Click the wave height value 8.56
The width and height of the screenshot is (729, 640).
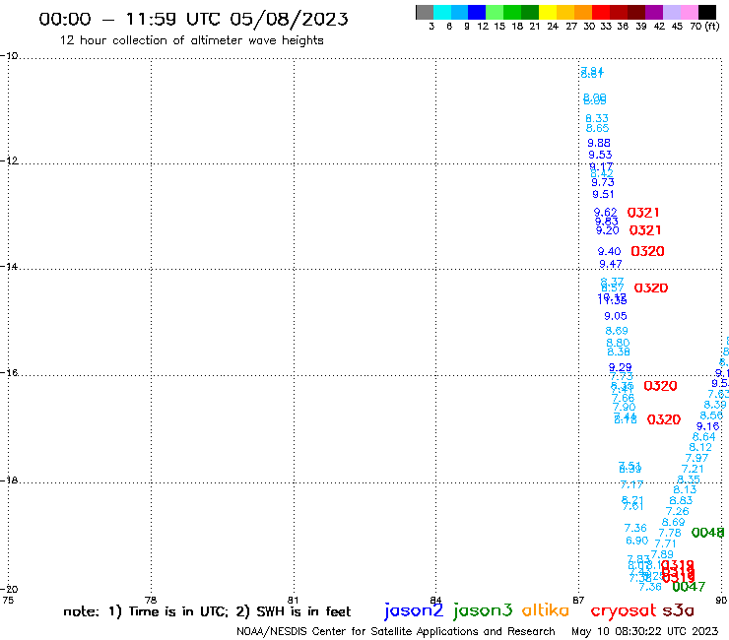[712, 416]
